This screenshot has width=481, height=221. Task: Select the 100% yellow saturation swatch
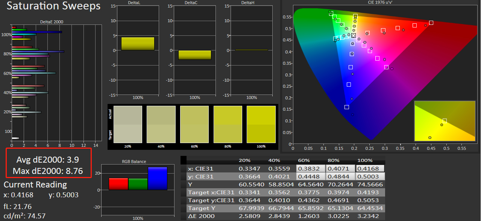coord(261,124)
